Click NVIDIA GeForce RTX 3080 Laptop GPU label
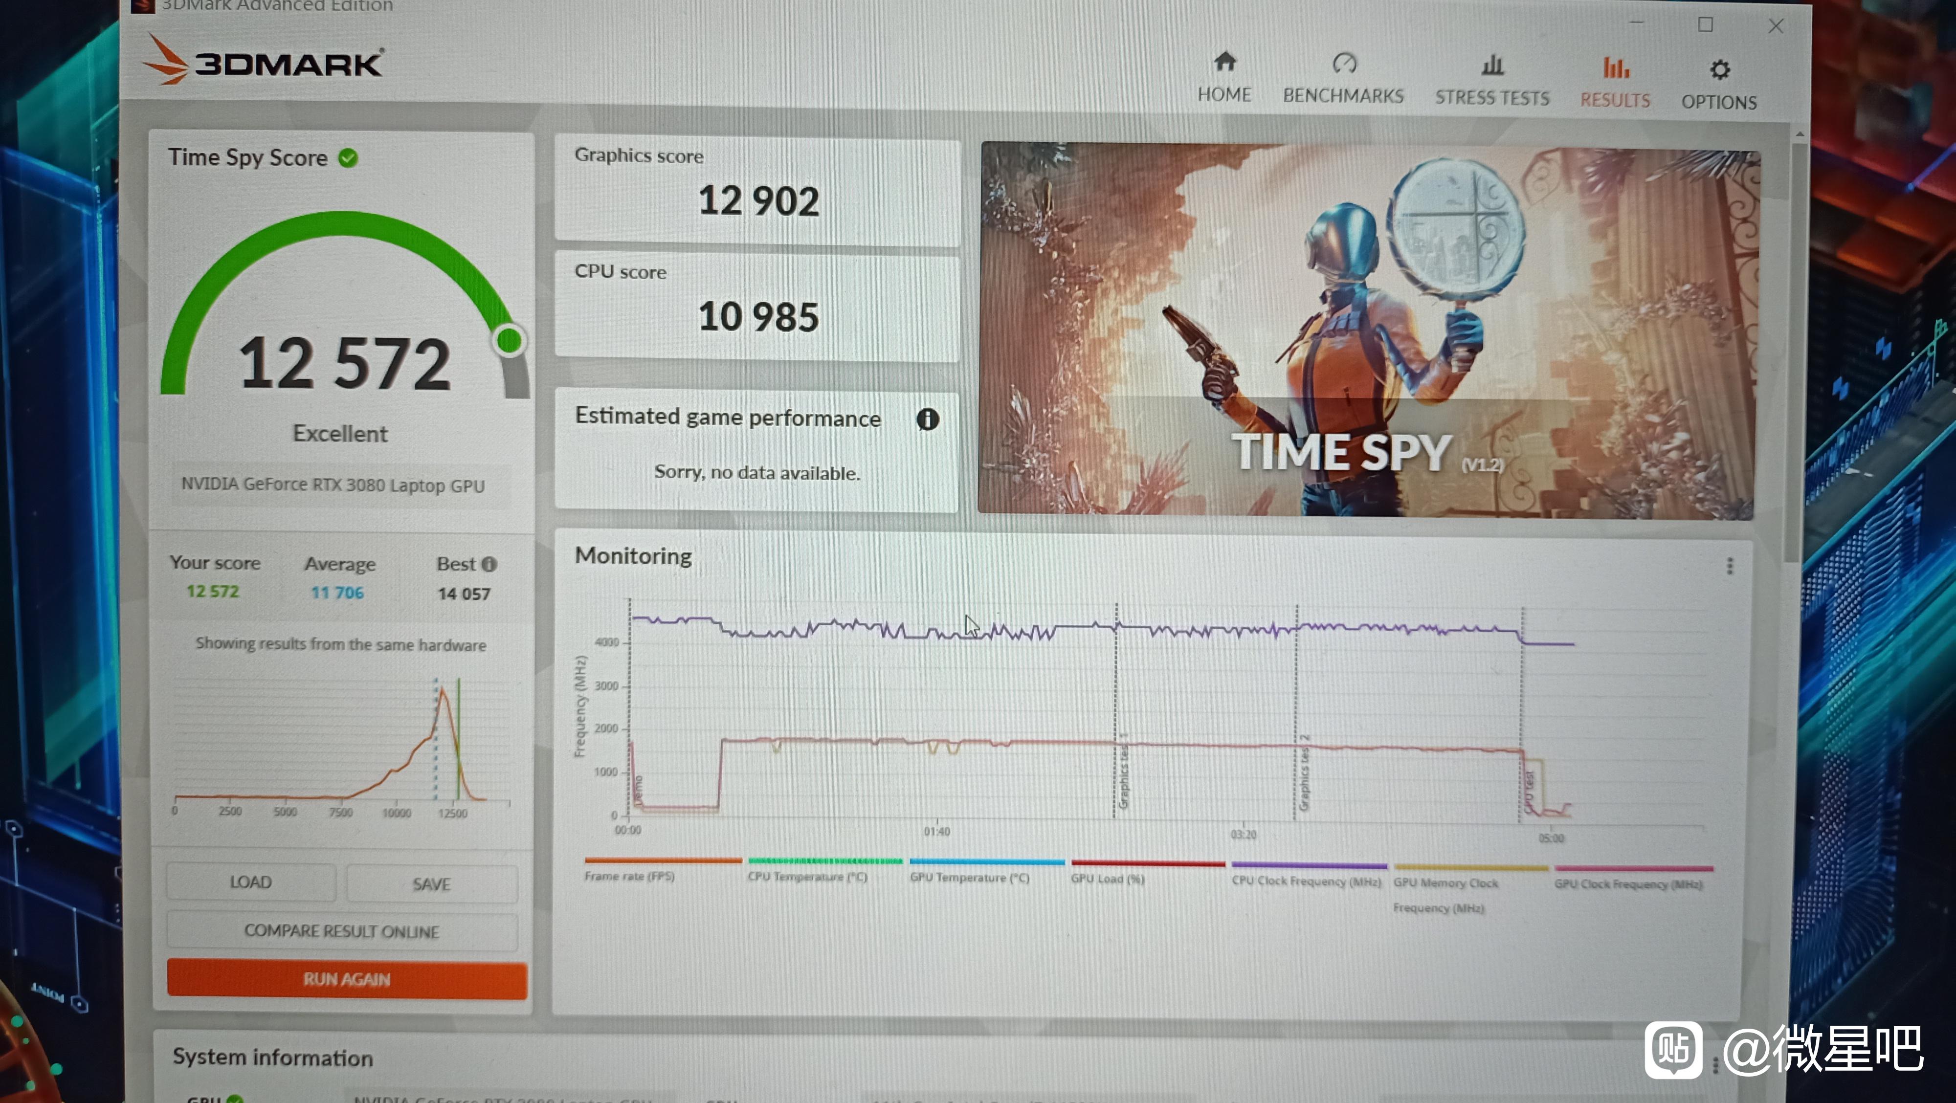Screen dimensions: 1956x1103 point(333,485)
